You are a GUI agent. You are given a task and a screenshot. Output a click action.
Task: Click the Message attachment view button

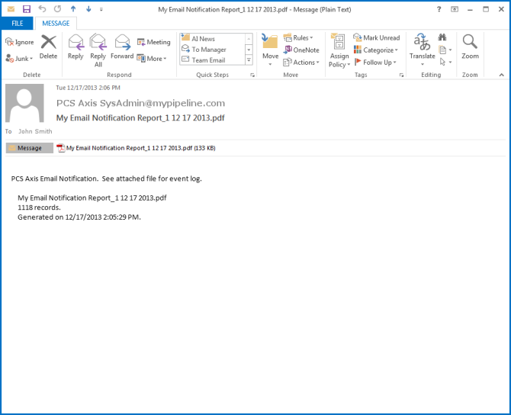(x=29, y=148)
